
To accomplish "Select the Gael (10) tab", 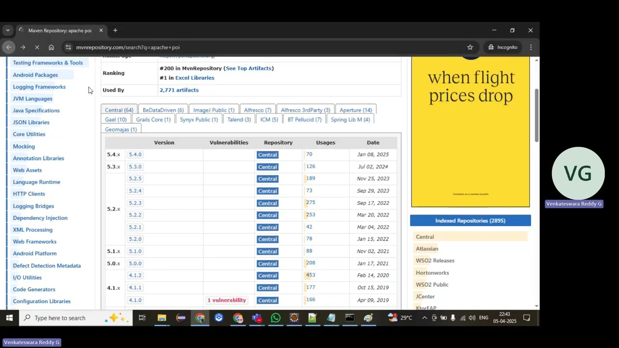I will tap(116, 120).
